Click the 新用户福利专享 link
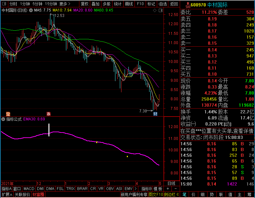Screen dimensions: 255x198 click(x=134, y=194)
